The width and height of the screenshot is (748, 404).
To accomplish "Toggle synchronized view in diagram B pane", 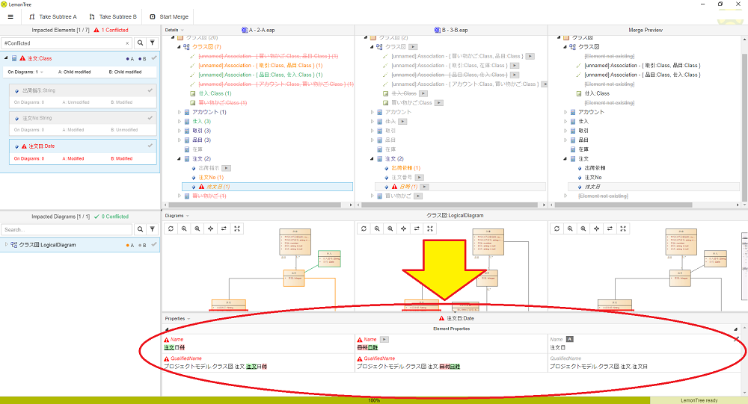I will pyautogui.click(x=417, y=229).
